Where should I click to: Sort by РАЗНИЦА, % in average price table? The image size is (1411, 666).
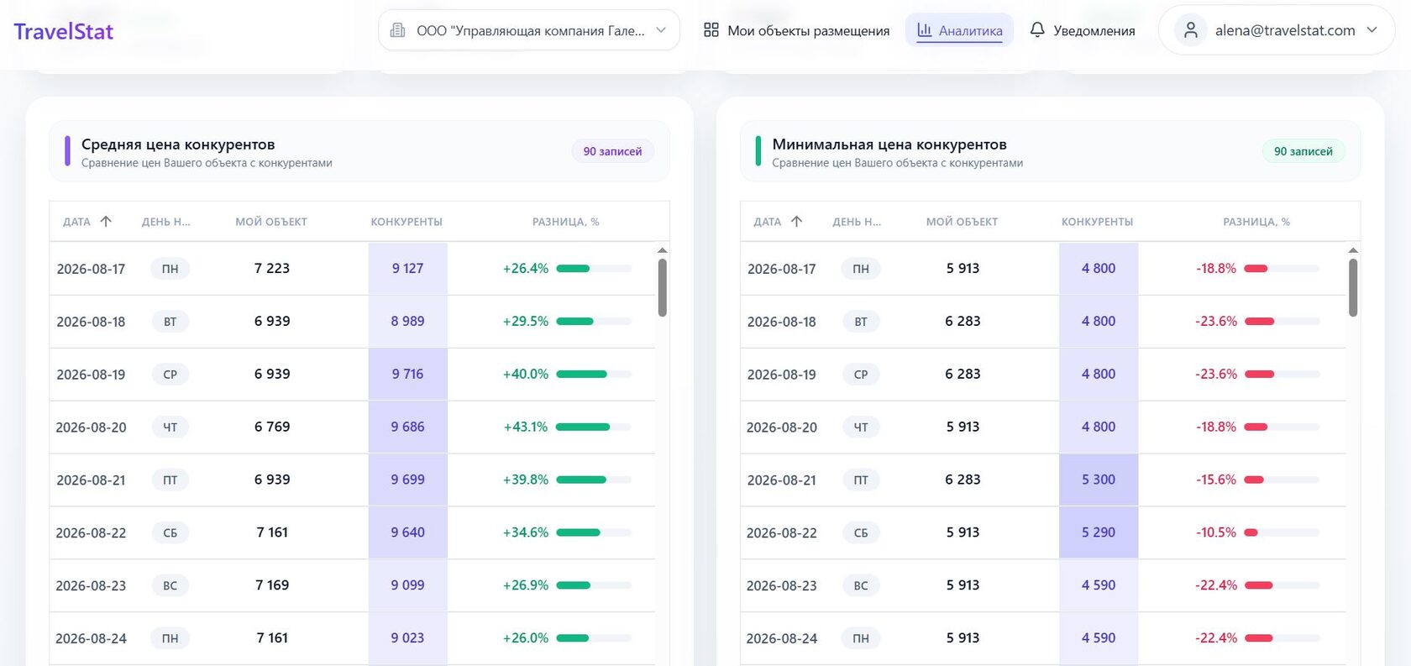[x=566, y=222]
